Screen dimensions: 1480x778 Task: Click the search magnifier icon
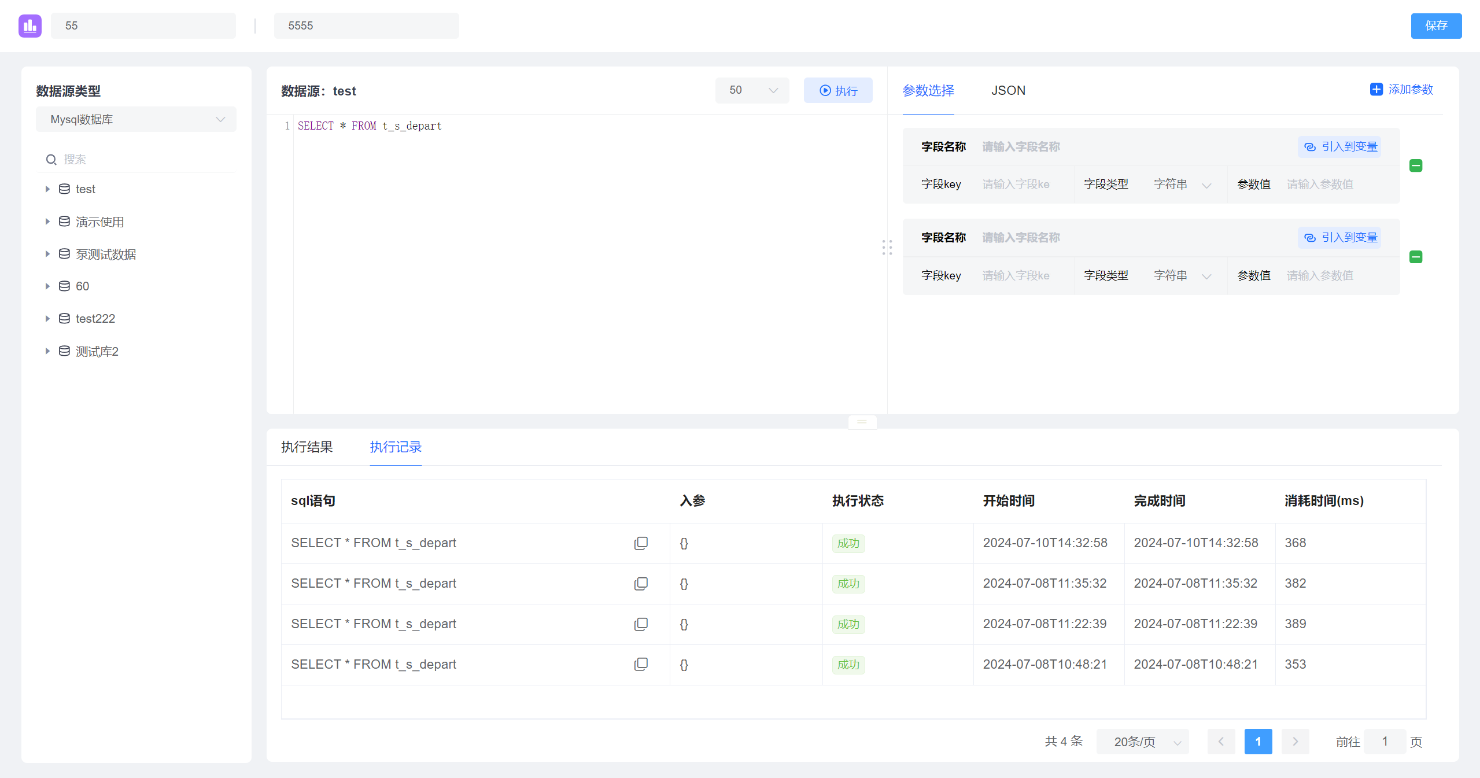pyautogui.click(x=51, y=160)
